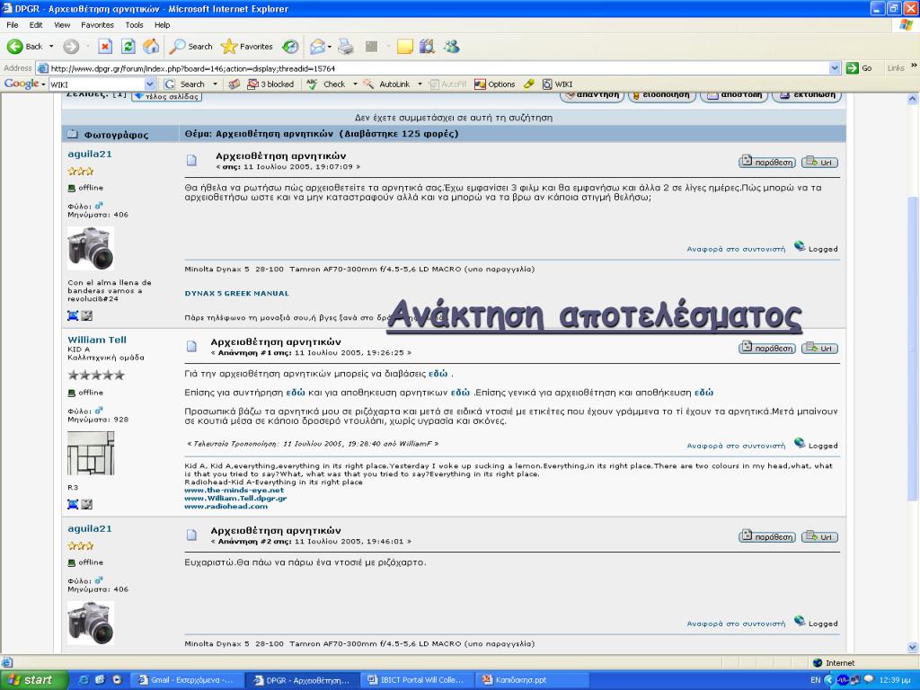Click the 3 blocked popup icon
920x690 pixels.
[x=270, y=84]
